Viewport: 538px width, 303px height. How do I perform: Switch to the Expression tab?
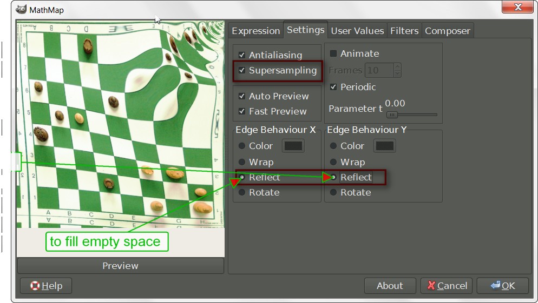(x=255, y=31)
